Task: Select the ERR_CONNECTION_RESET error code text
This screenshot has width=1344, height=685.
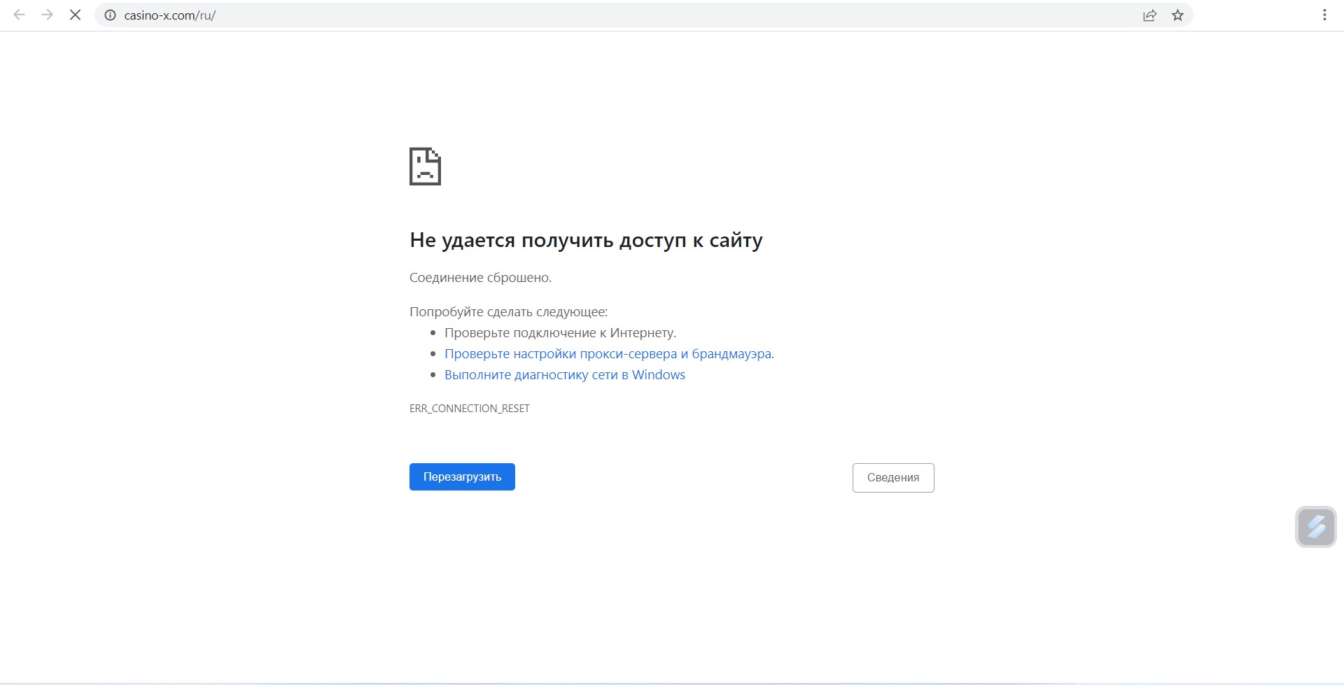Action: [470, 409]
